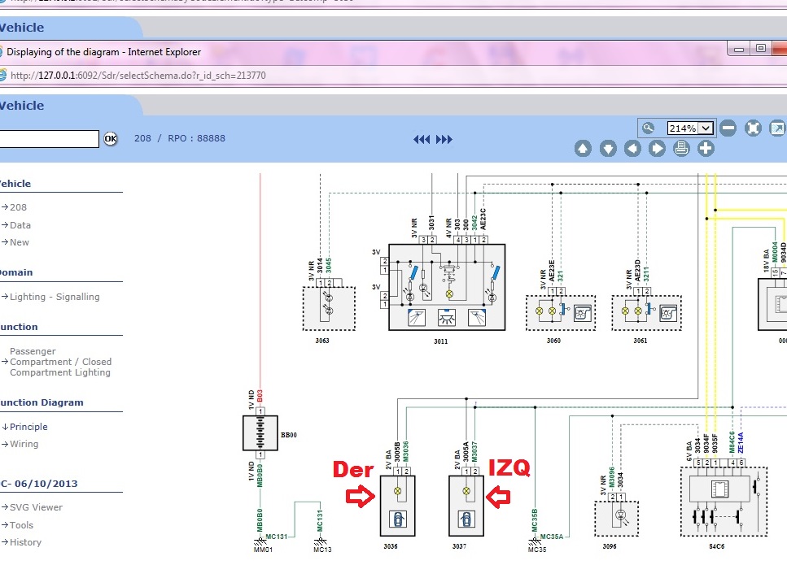Open the New link in sidebar

click(x=19, y=242)
